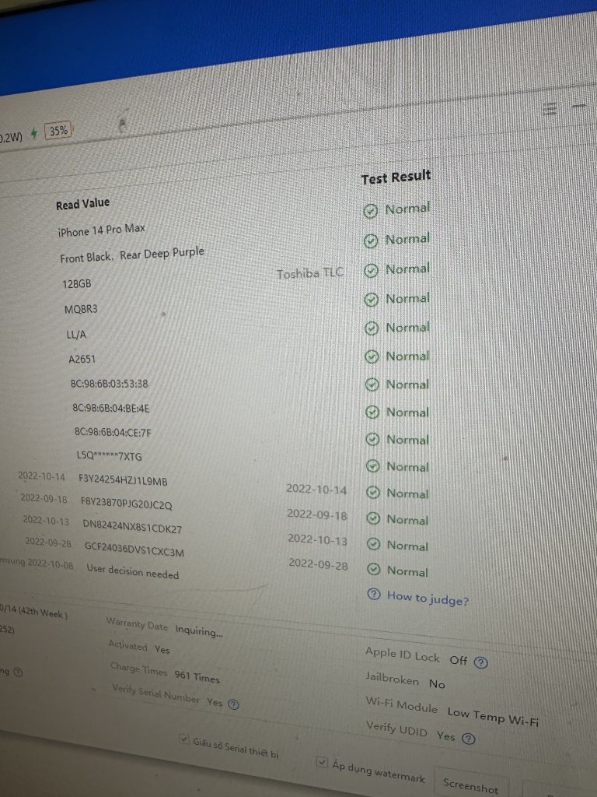
Task: Open help icon next to How to judge
Action: (x=374, y=594)
